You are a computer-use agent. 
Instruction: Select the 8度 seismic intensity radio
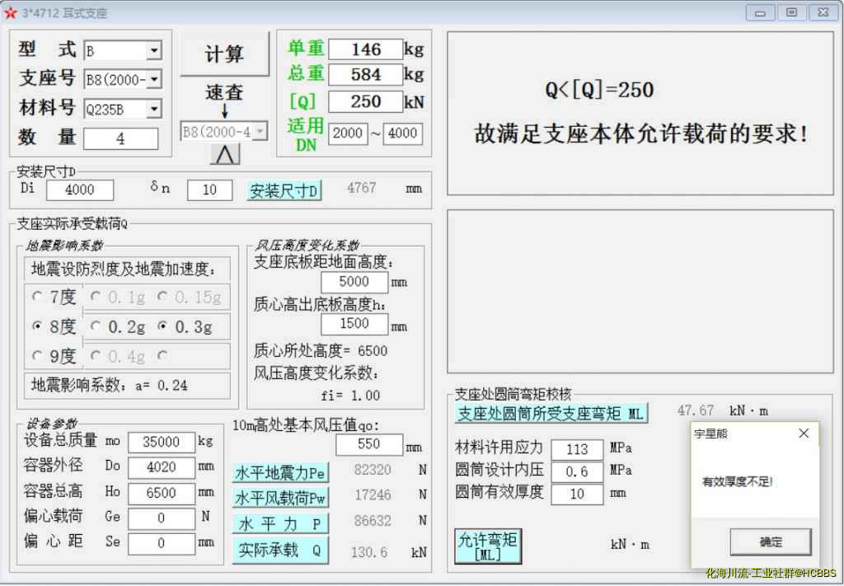[37, 326]
